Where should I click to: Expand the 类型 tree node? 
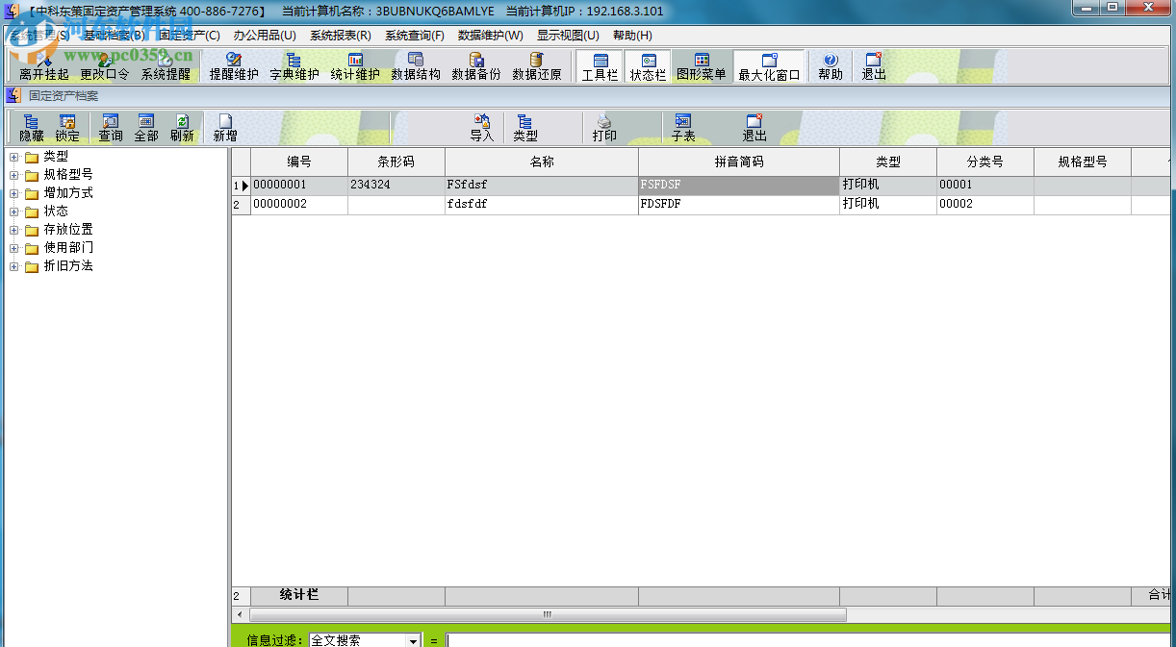(14, 157)
